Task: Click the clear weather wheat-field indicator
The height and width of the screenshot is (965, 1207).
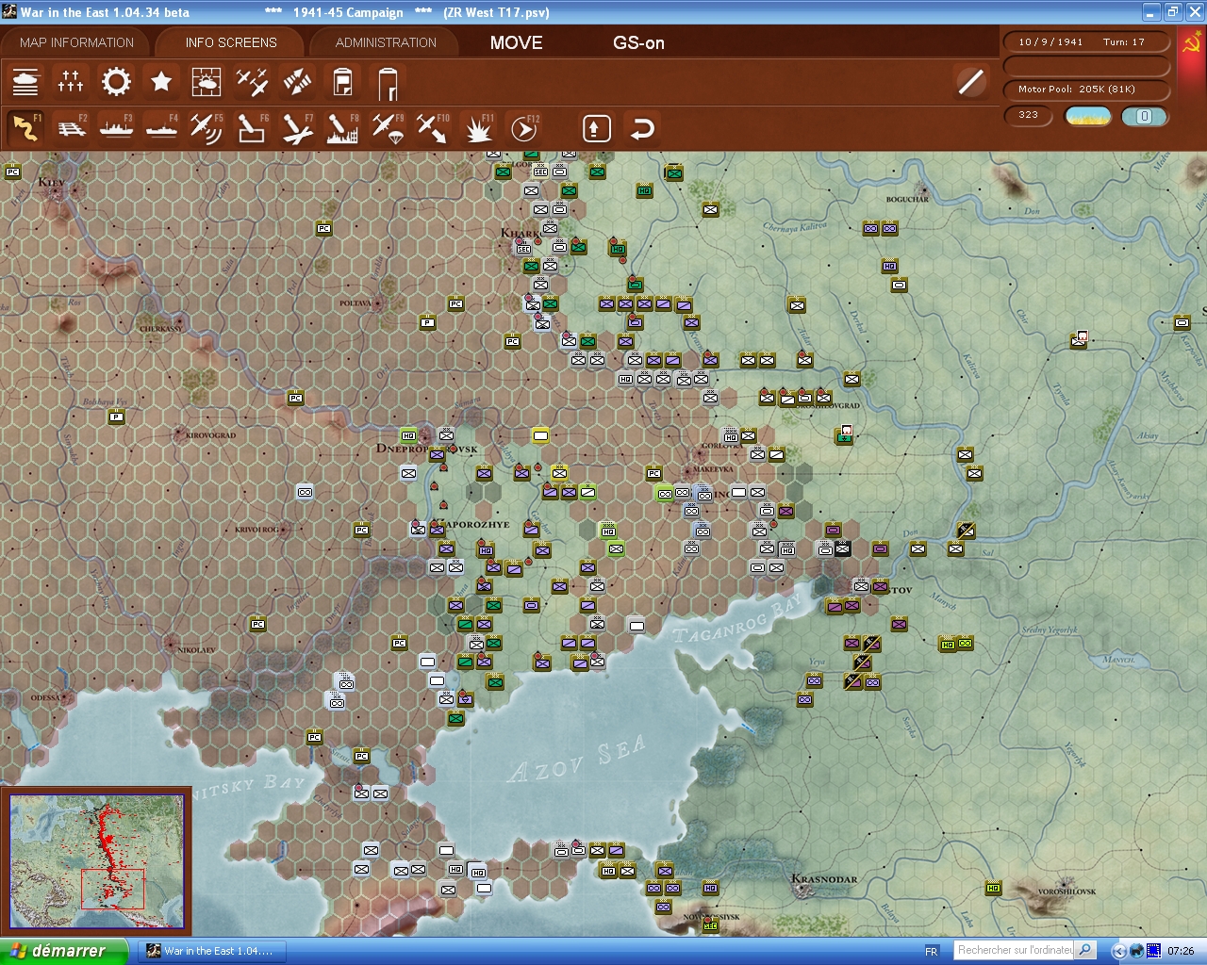Action: 1088,116
